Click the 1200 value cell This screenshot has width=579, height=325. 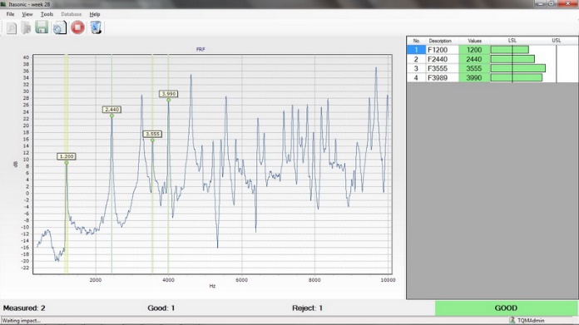pyautogui.click(x=474, y=50)
